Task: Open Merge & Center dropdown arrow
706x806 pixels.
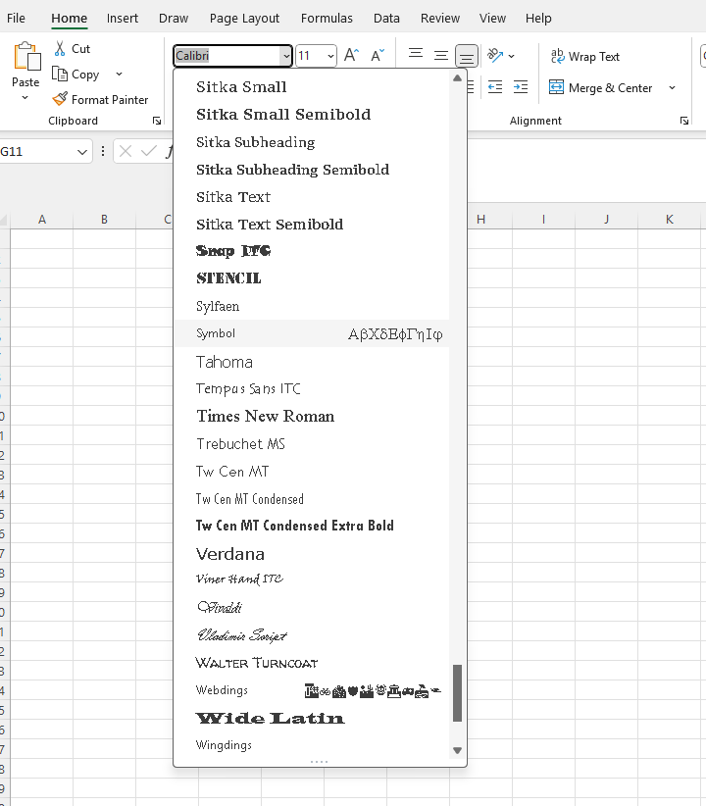Action: tap(672, 88)
